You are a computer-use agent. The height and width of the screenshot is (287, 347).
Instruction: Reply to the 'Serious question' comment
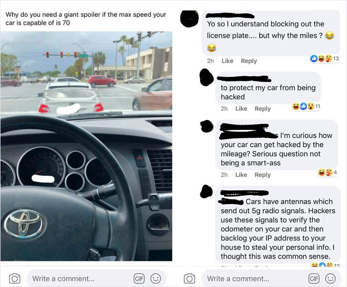(262, 175)
